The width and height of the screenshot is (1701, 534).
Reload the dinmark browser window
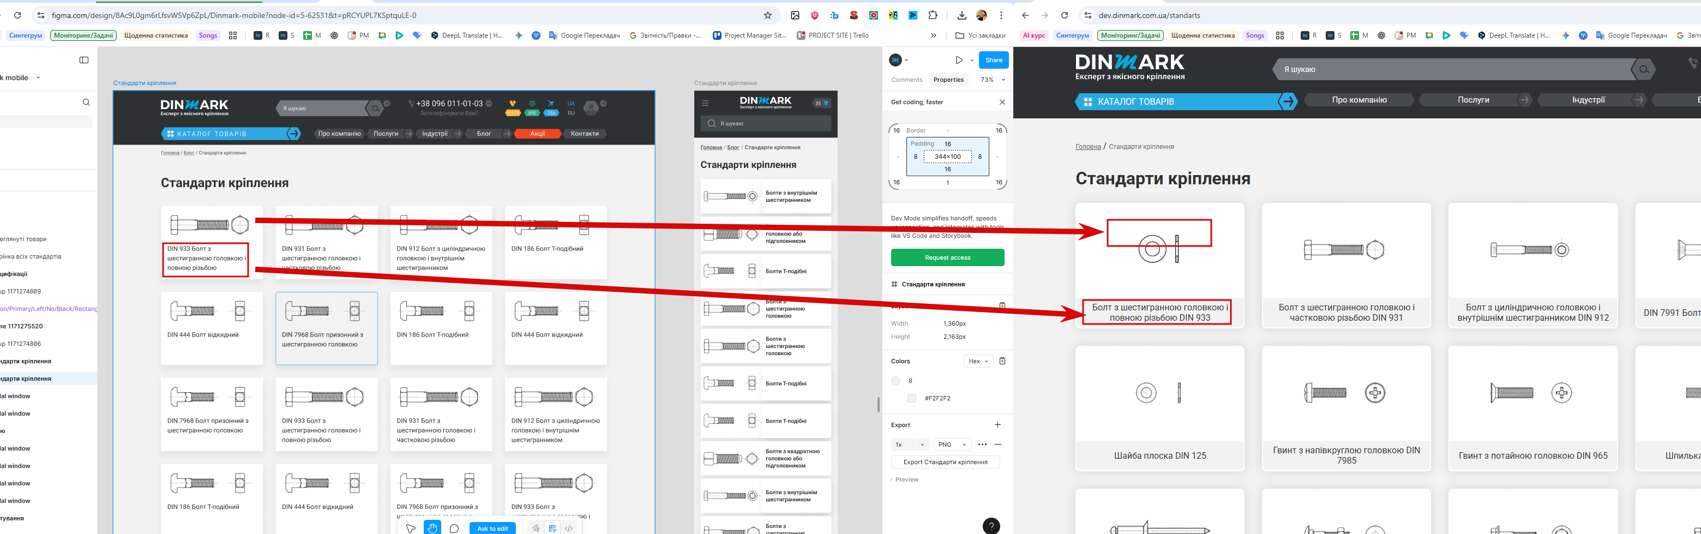click(1065, 15)
